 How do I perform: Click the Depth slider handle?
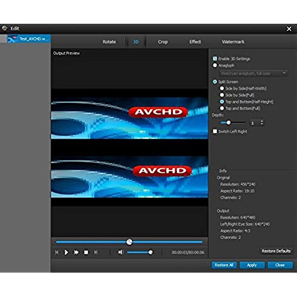229,122
